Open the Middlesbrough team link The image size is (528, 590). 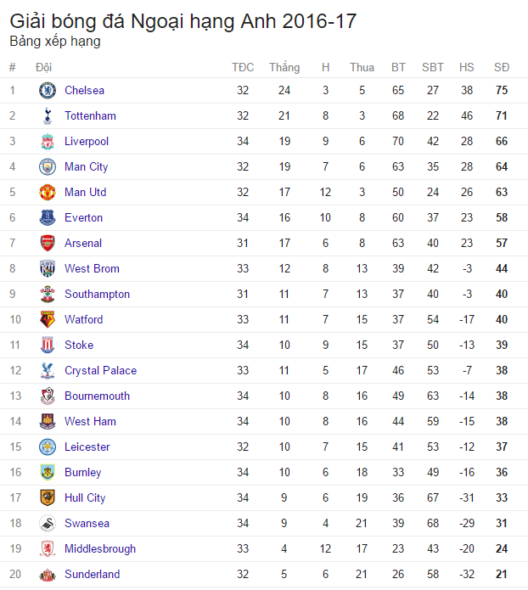(100, 549)
